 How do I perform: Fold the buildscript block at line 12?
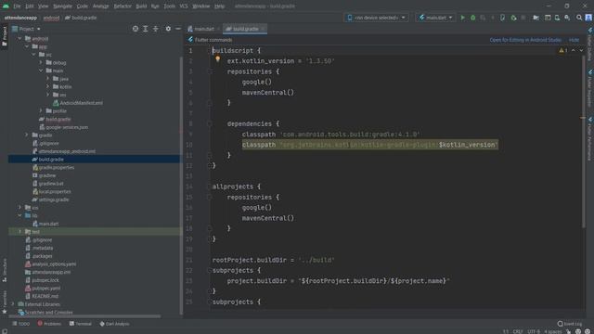pyautogui.click(x=210, y=165)
